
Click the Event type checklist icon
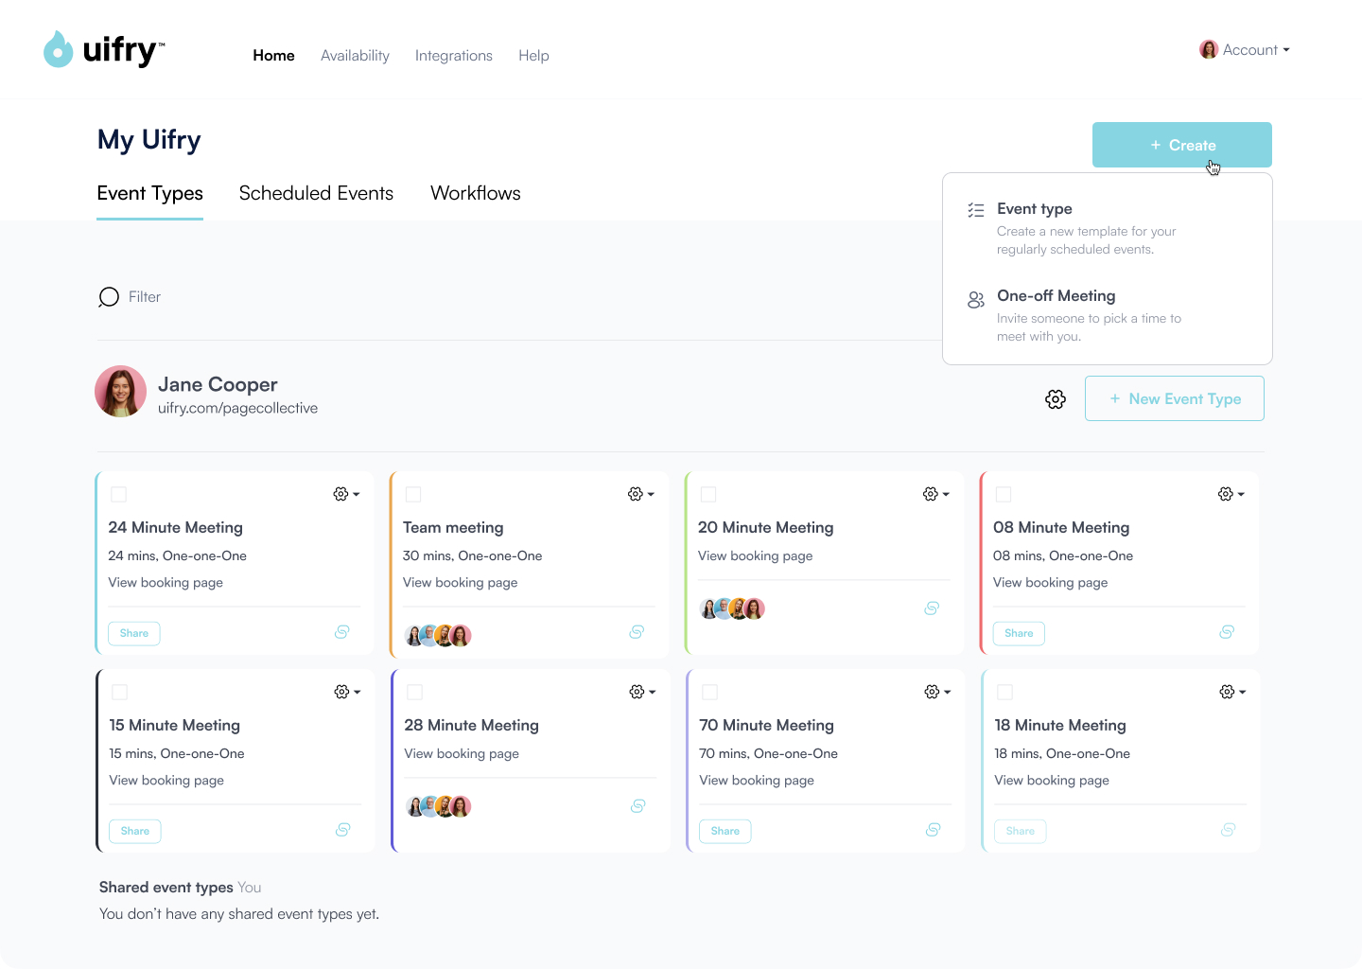(x=976, y=210)
